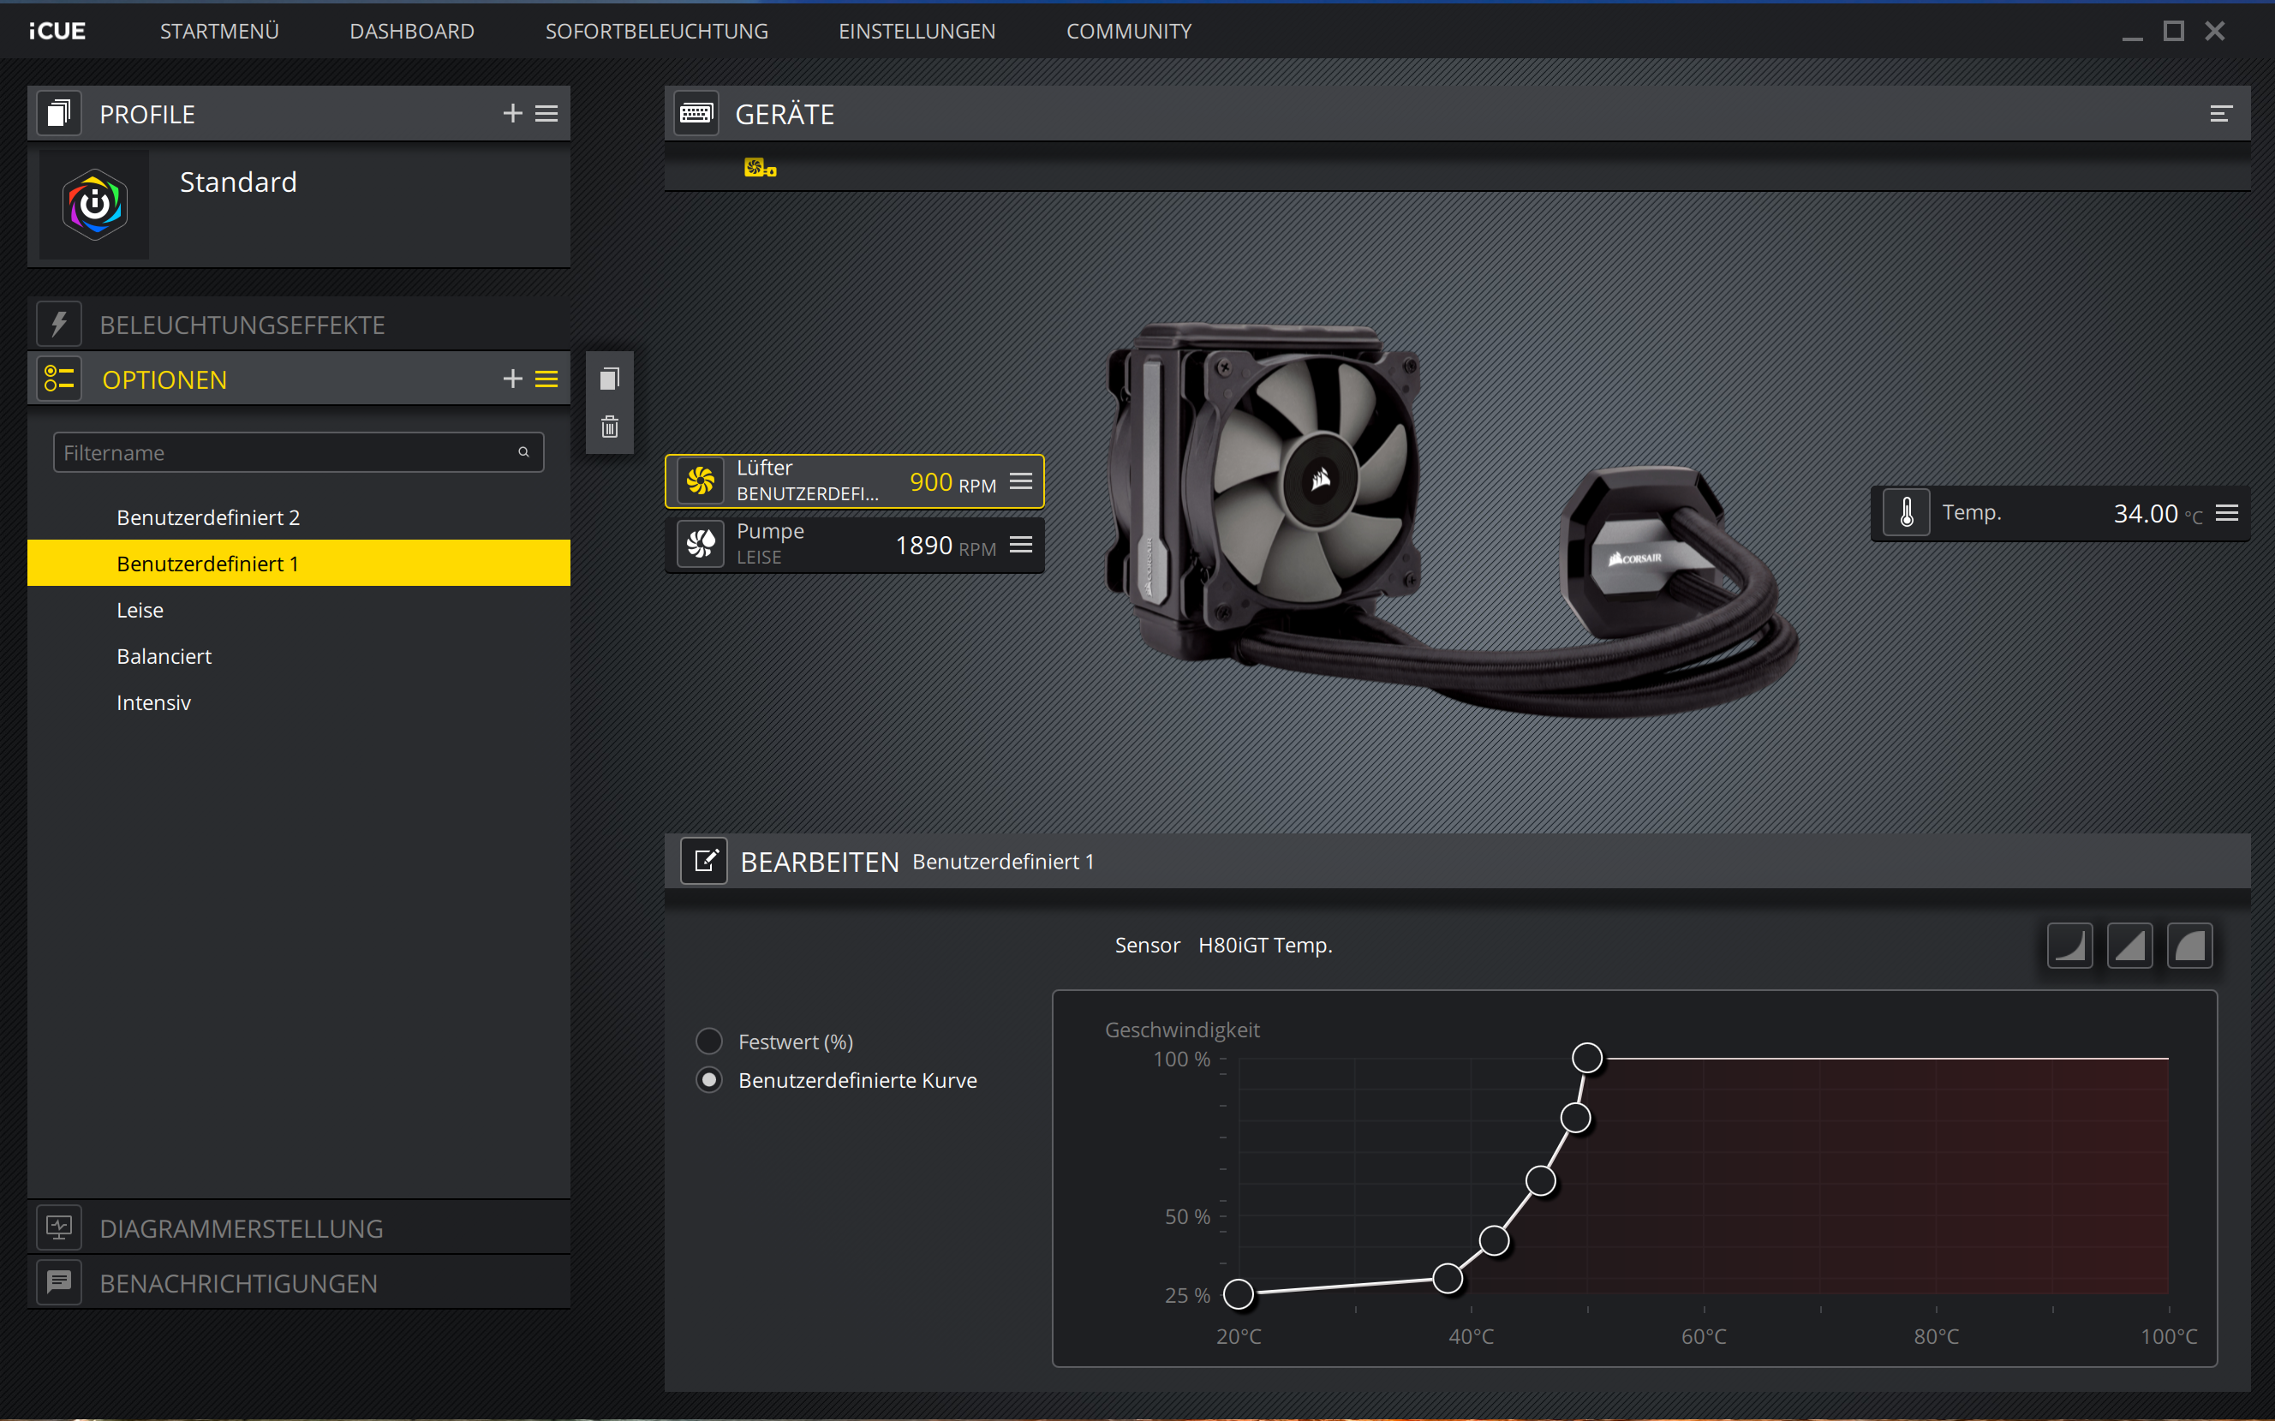Open the Pumpe options menu

pyautogui.click(x=1020, y=545)
